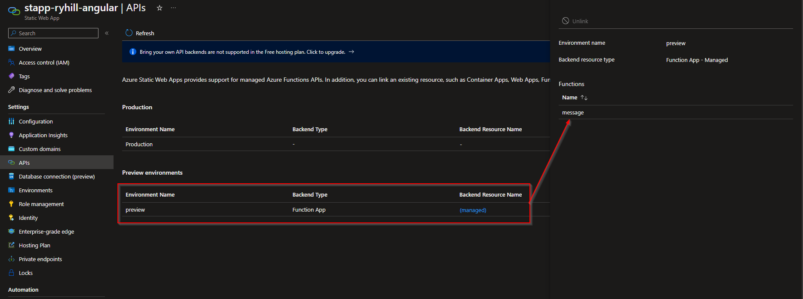Open Overview in the sidebar
This screenshot has height=299, width=803.
[30, 49]
